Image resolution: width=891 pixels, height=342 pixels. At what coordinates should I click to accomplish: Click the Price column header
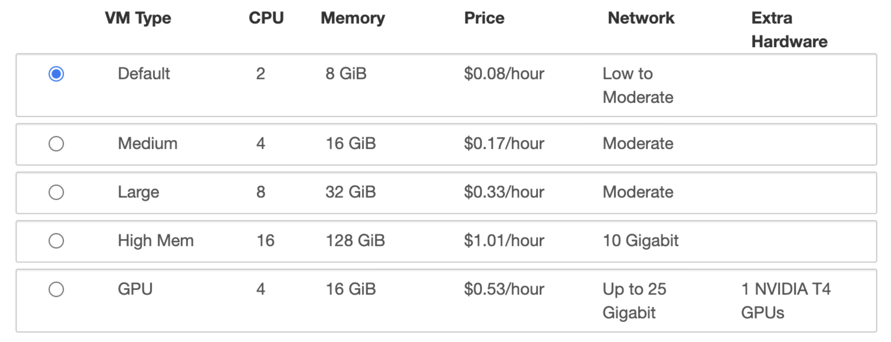coord(484,18)
